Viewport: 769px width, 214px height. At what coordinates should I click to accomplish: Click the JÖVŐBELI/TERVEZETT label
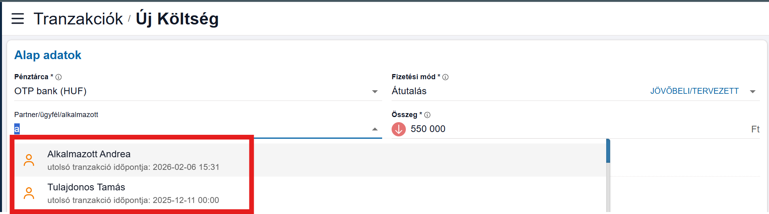pyautogui.click(x=694, y=91)
